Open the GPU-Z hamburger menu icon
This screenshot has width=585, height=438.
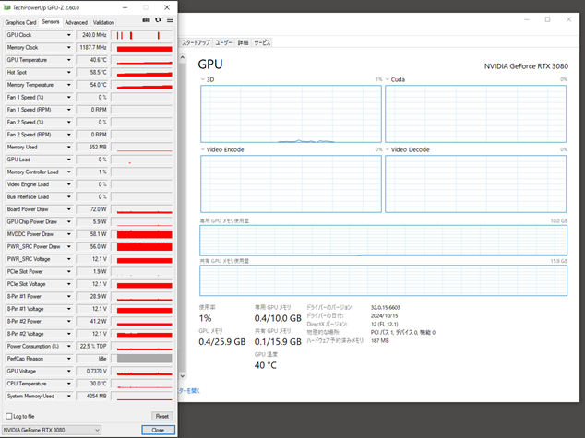click(170, 20)
